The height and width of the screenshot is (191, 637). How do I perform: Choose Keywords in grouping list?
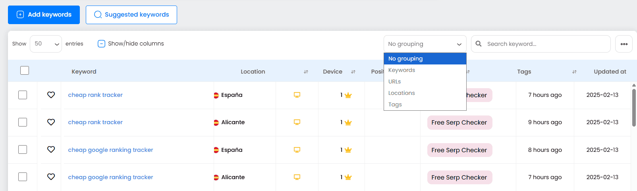click(402, 70)
